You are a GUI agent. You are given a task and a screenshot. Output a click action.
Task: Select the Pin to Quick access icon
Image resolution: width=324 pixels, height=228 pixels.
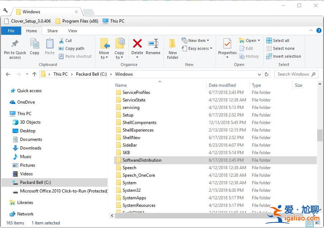[14, 48]
